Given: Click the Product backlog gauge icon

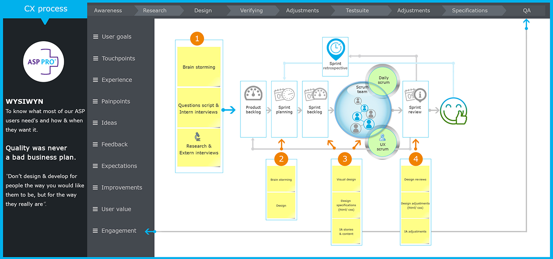Looking at the screenshot, I should [253, 94].
